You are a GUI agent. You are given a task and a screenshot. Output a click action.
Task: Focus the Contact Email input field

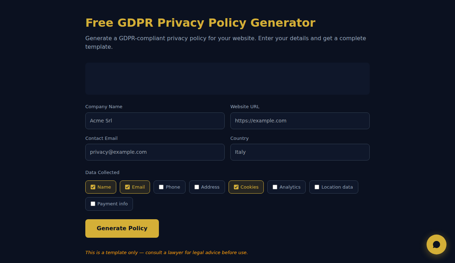click(x=155, y=152)
